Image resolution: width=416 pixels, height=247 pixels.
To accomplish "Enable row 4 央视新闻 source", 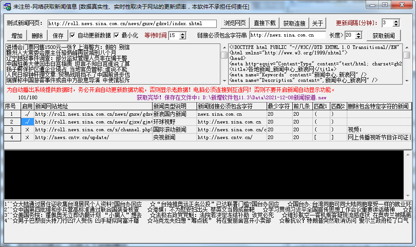I will coord(27,137).
